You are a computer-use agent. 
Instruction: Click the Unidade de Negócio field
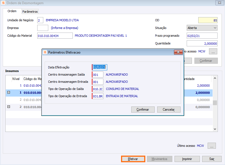[x=40, y=20]
